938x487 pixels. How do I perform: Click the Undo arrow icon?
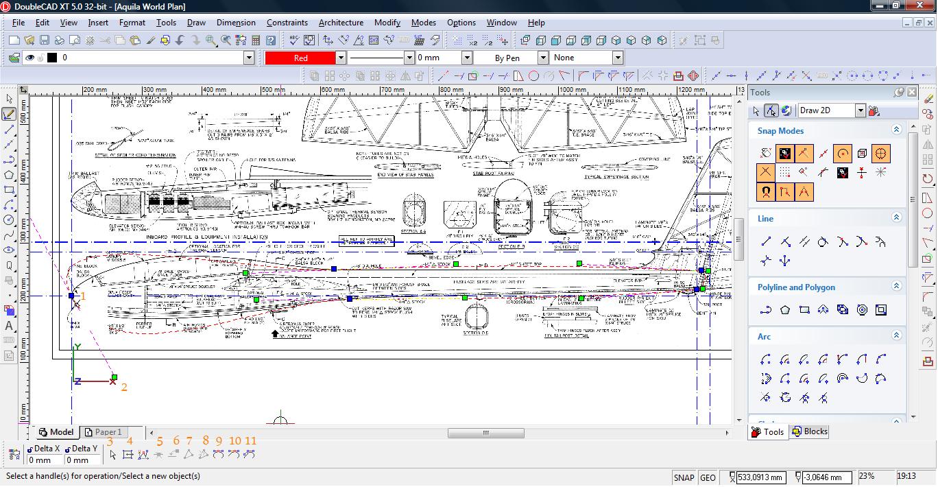coord(180,40)
